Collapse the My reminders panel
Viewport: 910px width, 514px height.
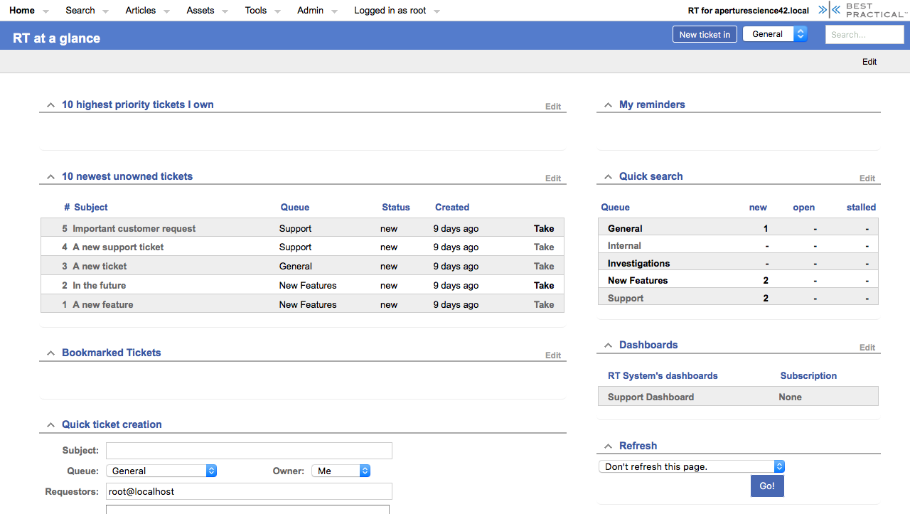[608, 105]
